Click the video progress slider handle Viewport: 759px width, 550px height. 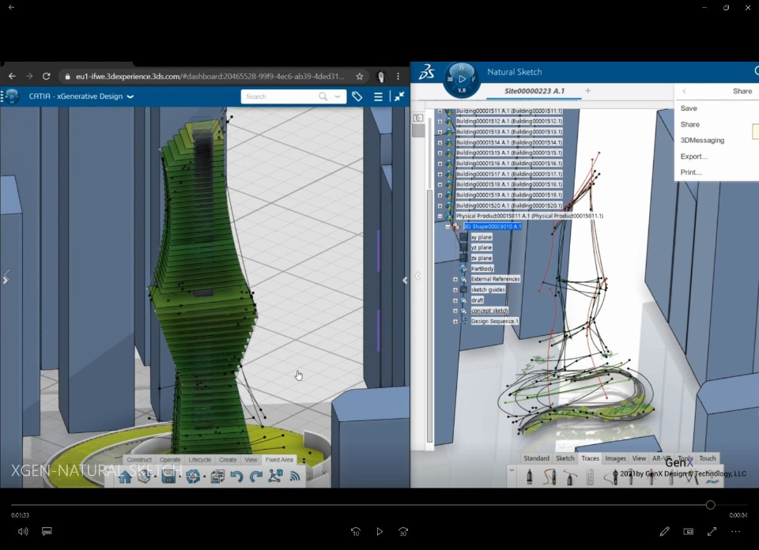(710, 505)
